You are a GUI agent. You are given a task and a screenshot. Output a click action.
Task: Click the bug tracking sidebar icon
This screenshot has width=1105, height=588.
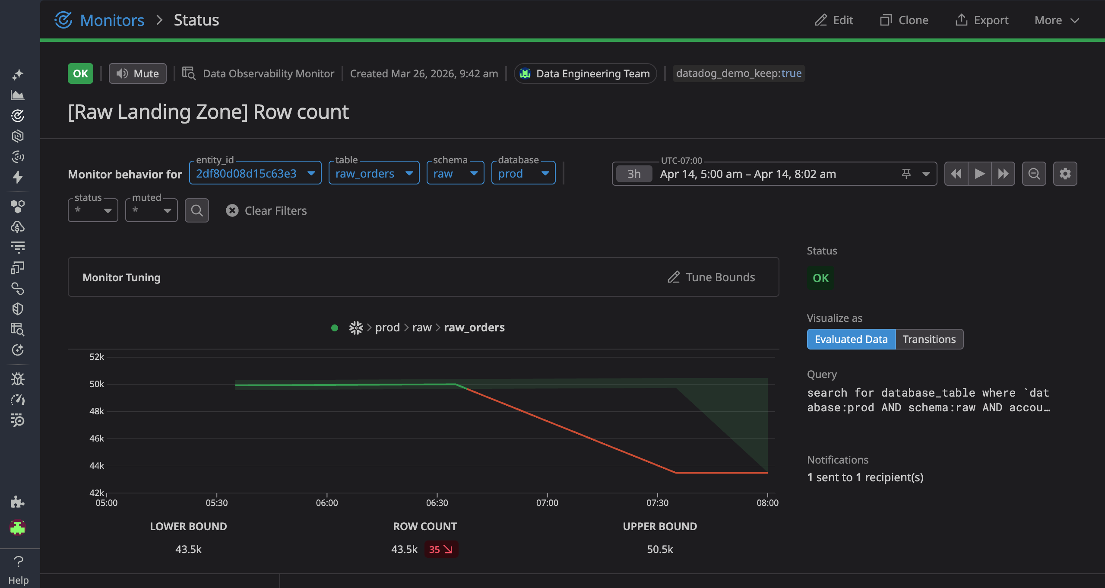tap(18, 379)
